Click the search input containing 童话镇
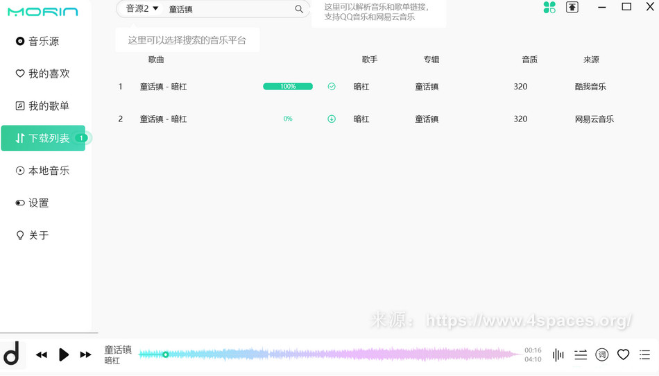Image resolution: width=659 pixels, height=376 pixels. (x=229, y=10)
